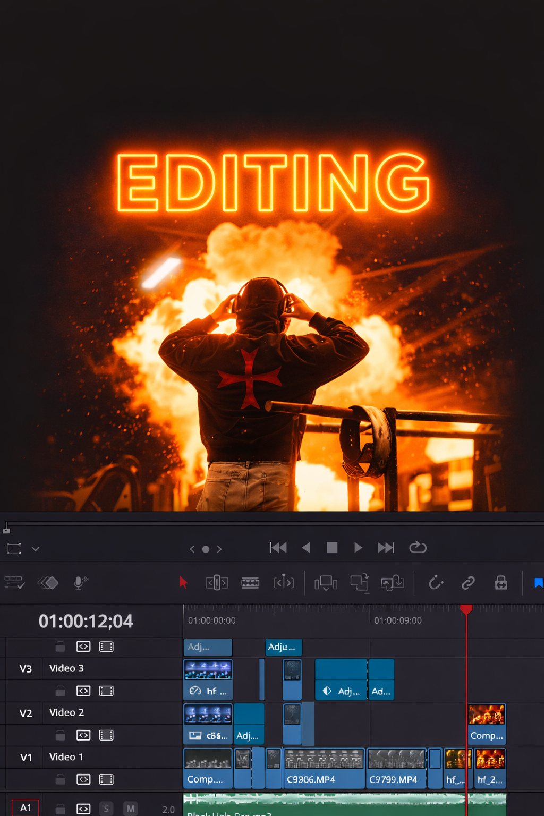The width and height of the screenshot is (544, 816).
Task: Toggle the Position Lock padlock icon
Action: pyautogui.click(x=501, y=583)
